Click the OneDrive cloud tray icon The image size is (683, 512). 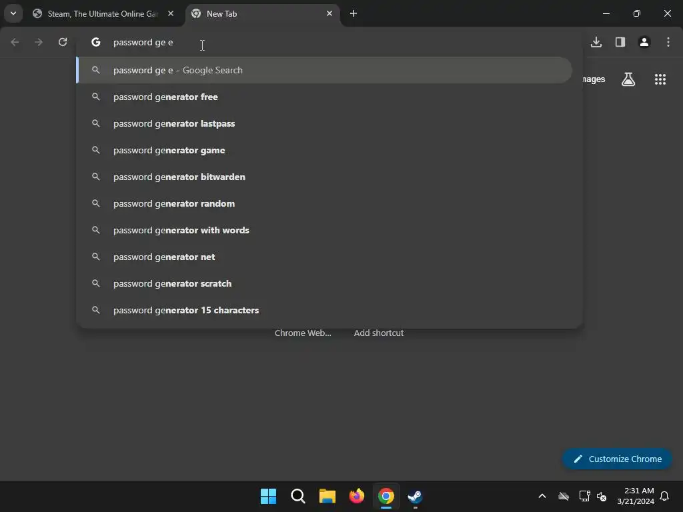tap(564, 496)
